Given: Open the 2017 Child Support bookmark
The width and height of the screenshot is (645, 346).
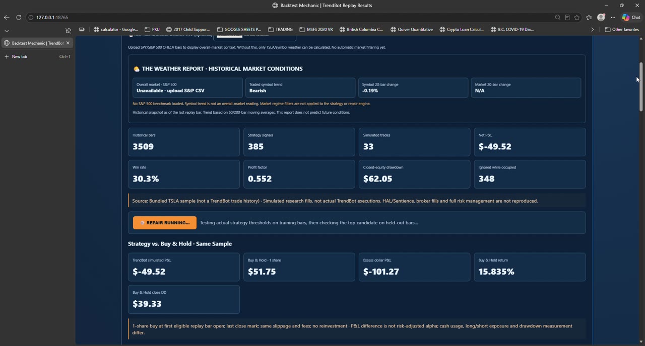Looking at the screenshot, I should click(188, 29).
